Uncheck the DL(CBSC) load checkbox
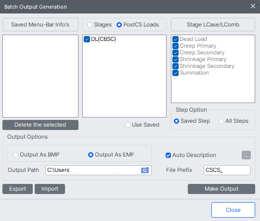Screen dimensions: 260x221 click(87, 39)
